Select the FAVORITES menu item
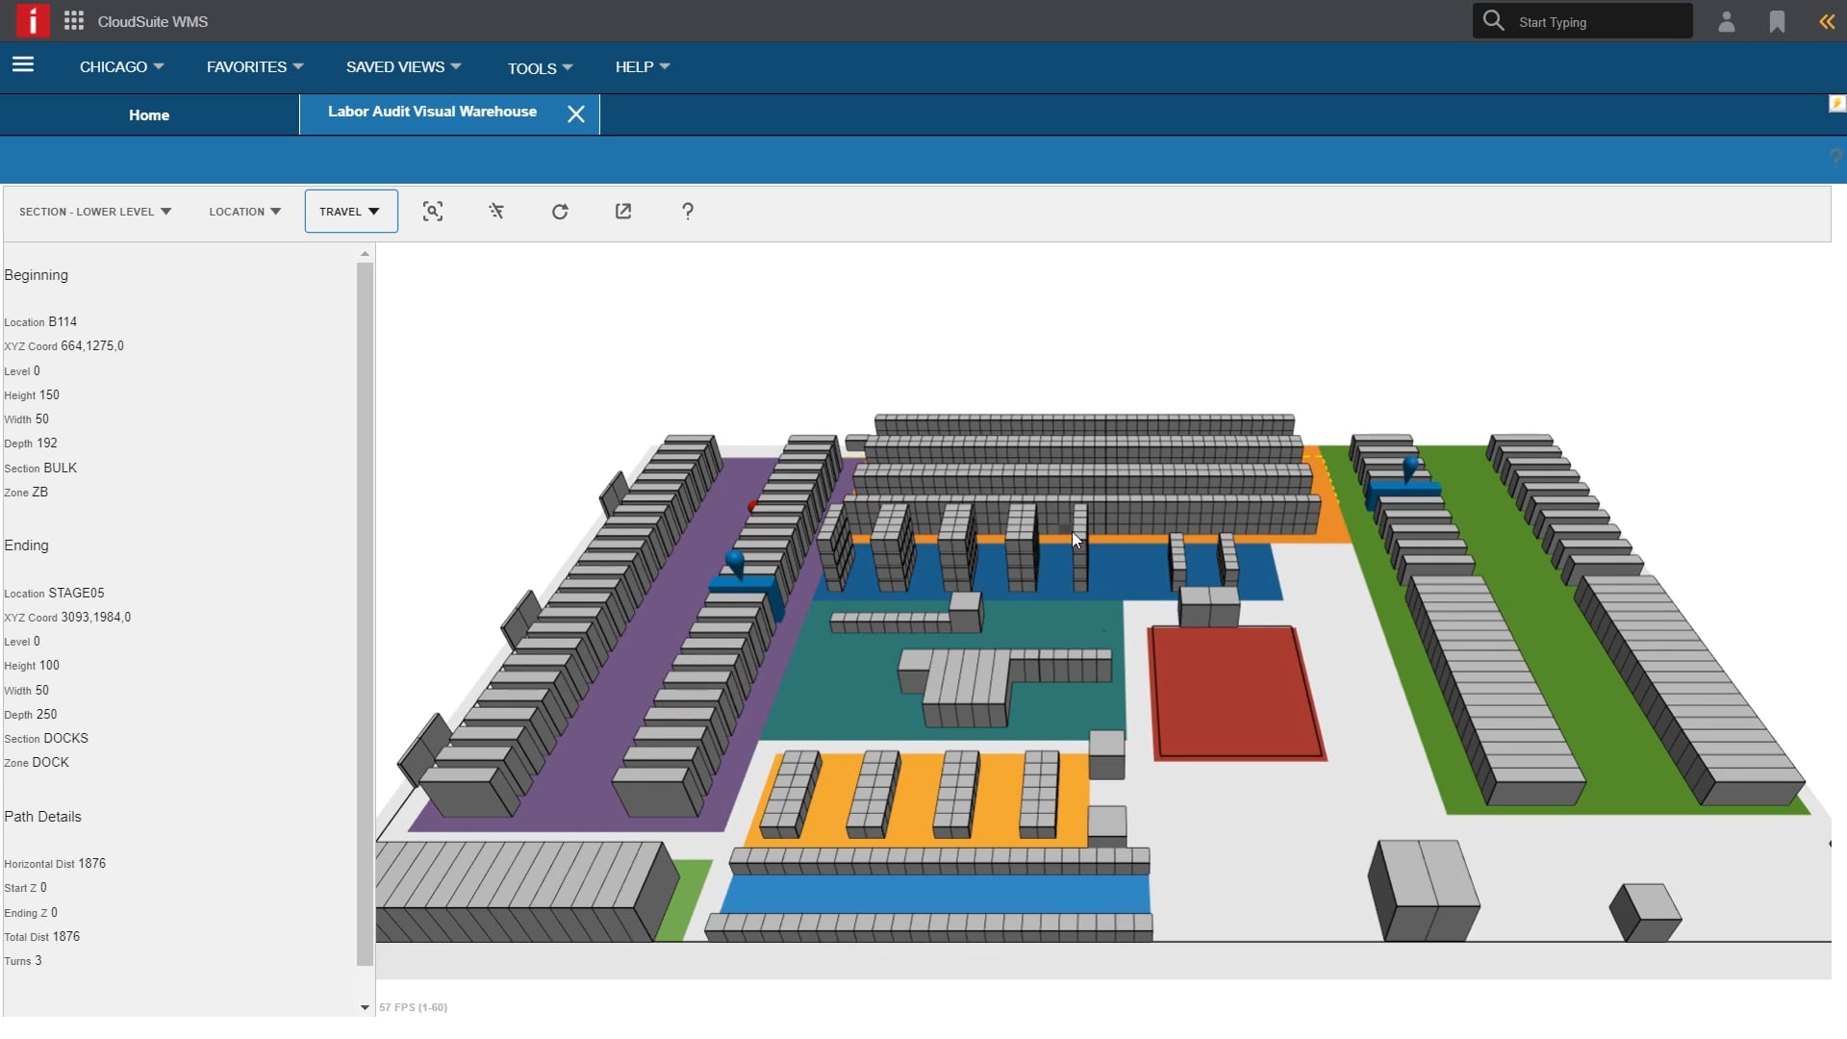The image size is (1847, 1039). tap(254, 66)
